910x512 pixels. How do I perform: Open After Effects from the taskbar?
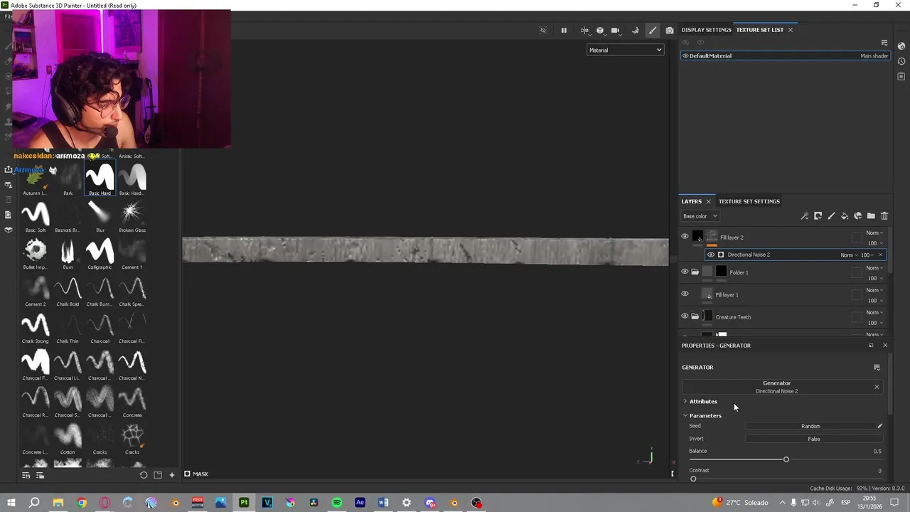click(360, 503)
